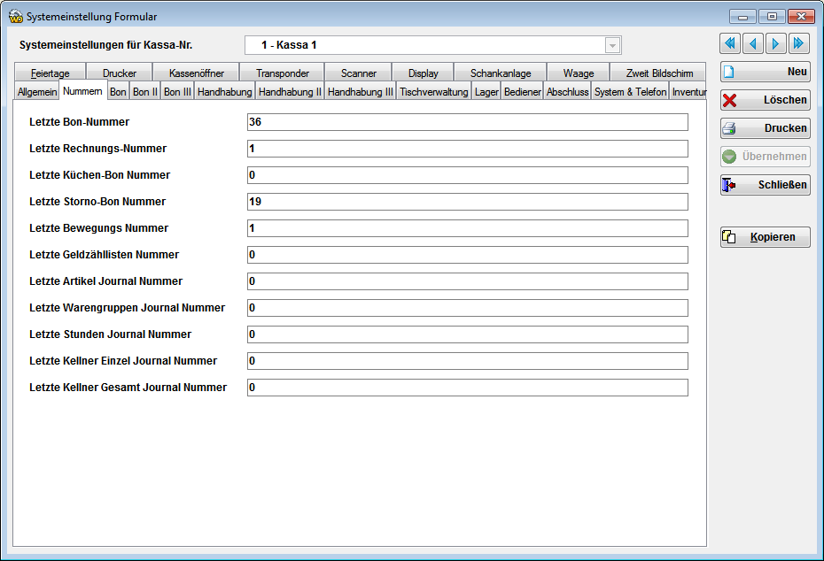The height and width of the screenshot is (561, 824).
Task: Open the Kassa-Nr. dropdown arrow
Action: 612,46
